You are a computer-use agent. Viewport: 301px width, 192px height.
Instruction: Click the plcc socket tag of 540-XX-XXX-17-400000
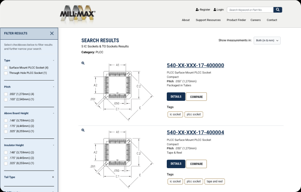(194, 114)
